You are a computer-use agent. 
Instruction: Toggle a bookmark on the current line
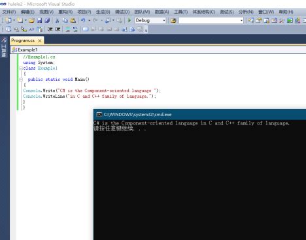(x=86, y=29)
